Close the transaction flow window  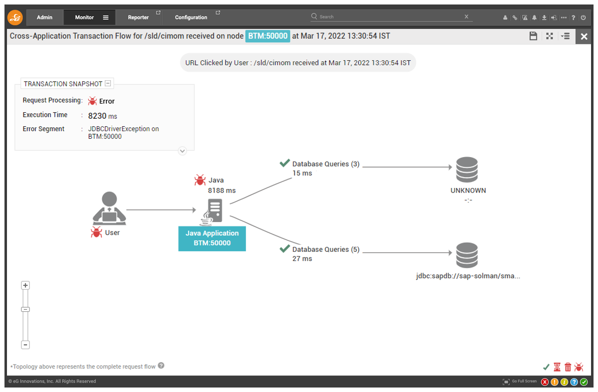tap(584, 36)
